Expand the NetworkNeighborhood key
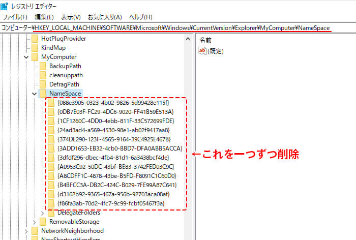356x240 pixels. [x=26, y=231]
